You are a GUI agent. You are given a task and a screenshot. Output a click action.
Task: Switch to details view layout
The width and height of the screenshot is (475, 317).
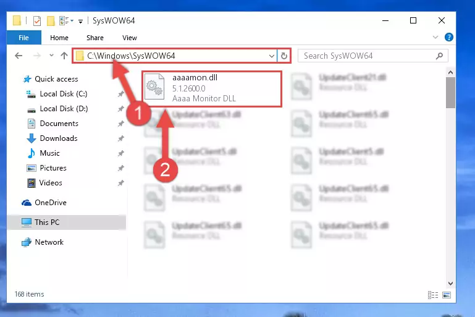[x=433, y=295]
